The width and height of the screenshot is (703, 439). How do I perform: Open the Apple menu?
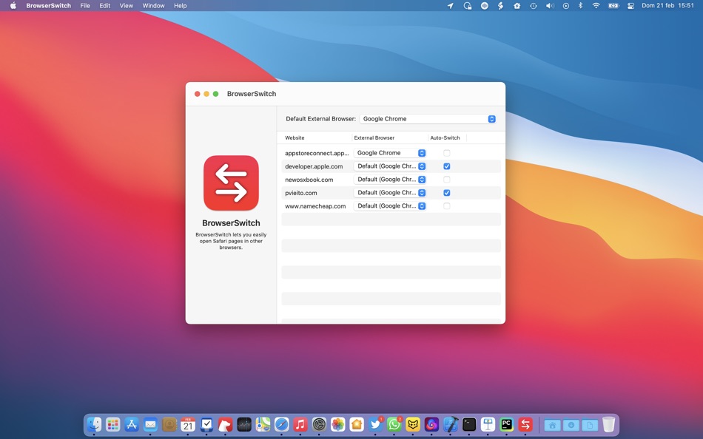tap(13, 5)
